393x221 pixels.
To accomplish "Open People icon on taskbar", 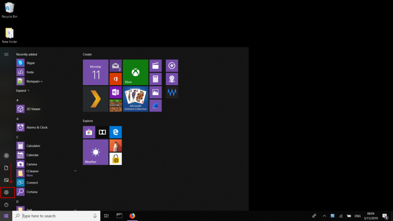I will click(314, 216).
